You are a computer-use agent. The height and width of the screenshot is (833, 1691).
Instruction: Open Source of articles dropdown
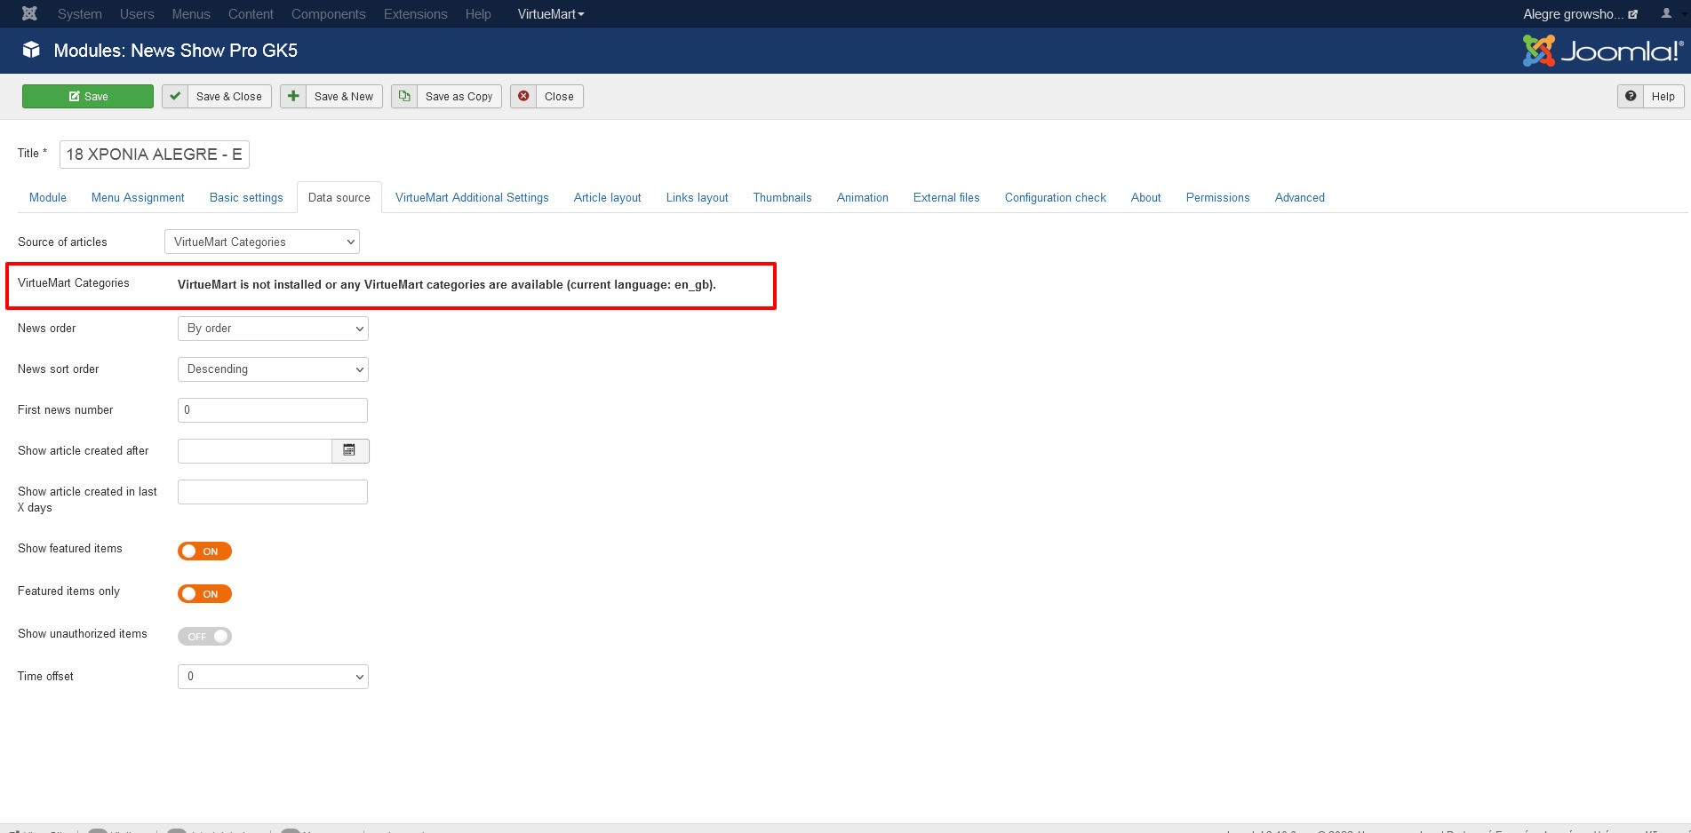262,242
